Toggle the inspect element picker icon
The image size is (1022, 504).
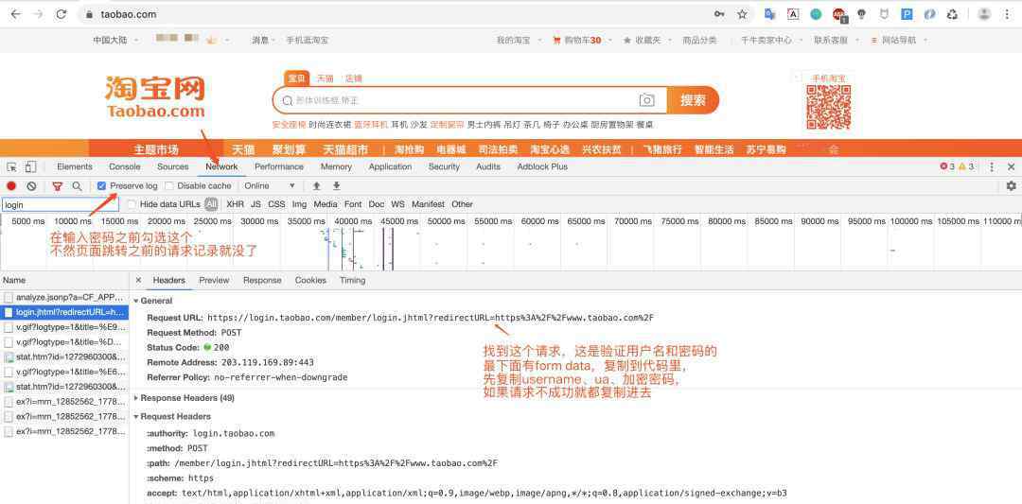[11, 167]
